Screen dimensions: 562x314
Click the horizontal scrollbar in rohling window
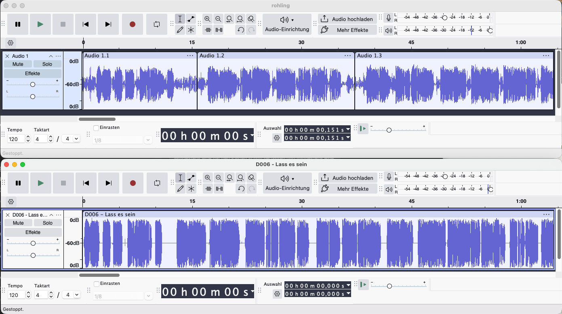pos(97,119)
